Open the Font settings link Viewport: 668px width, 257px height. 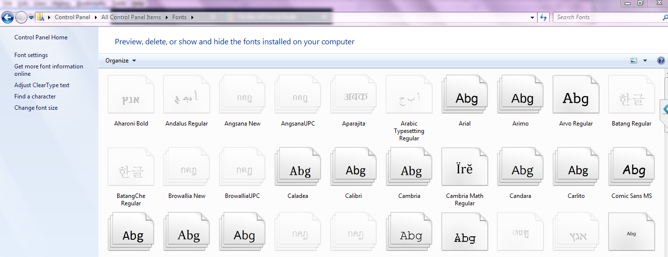[x=31, y=55]
